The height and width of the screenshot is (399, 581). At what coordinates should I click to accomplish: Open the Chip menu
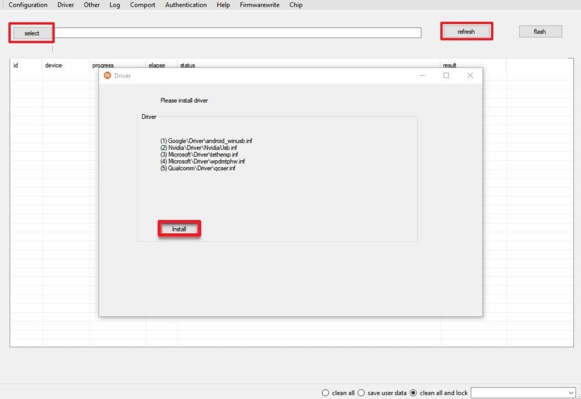295,5
